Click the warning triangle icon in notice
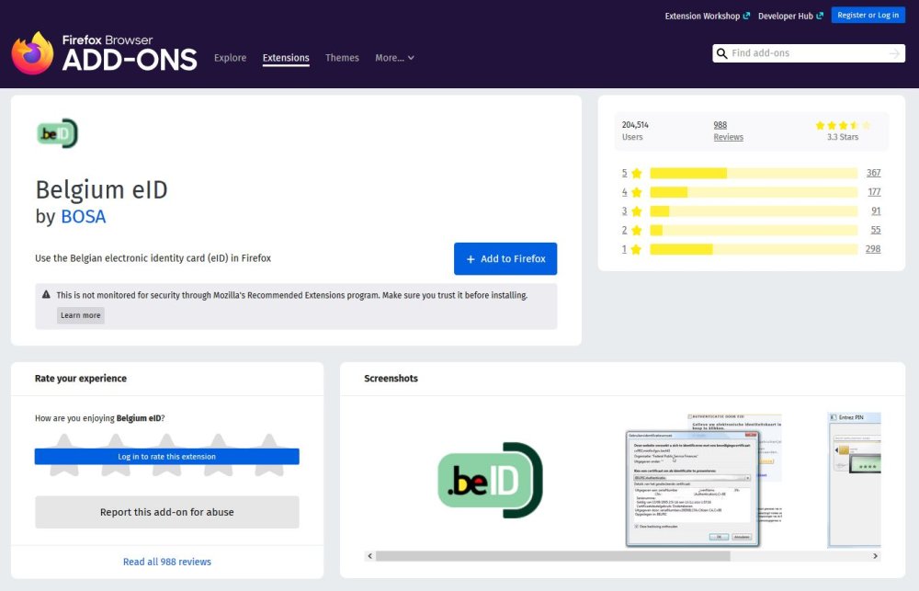This screenshot has width=919, height=591. 46,294
